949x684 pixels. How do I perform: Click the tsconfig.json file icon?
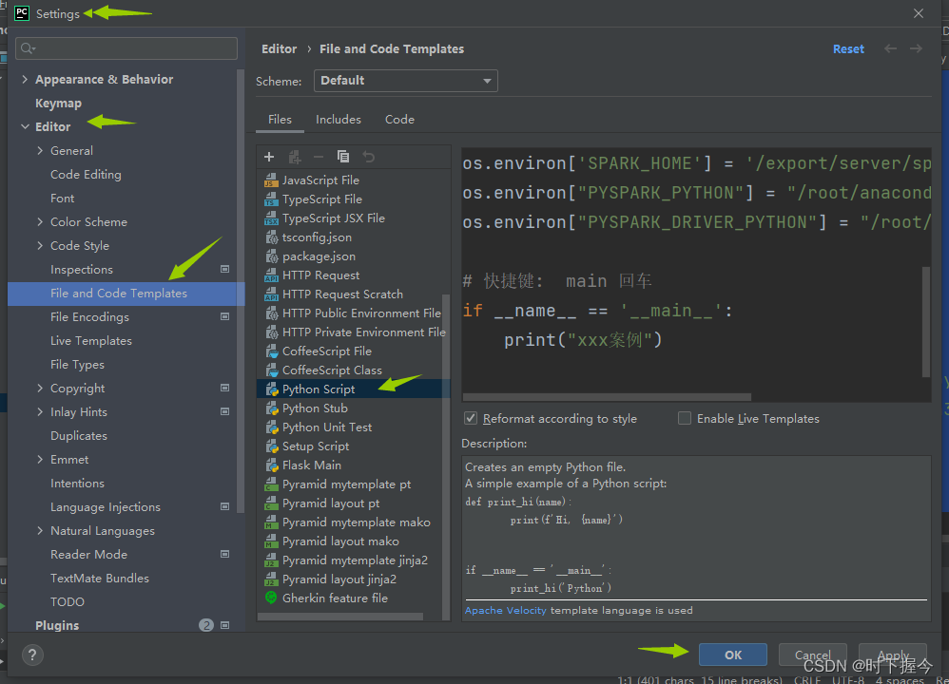pyautogui.click(x=272, y=237)
